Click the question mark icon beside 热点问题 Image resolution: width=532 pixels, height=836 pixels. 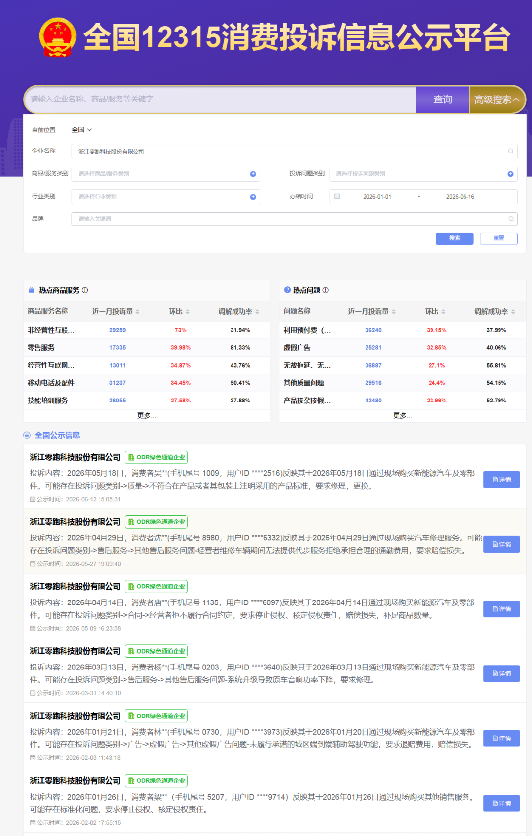click(287, 290)
